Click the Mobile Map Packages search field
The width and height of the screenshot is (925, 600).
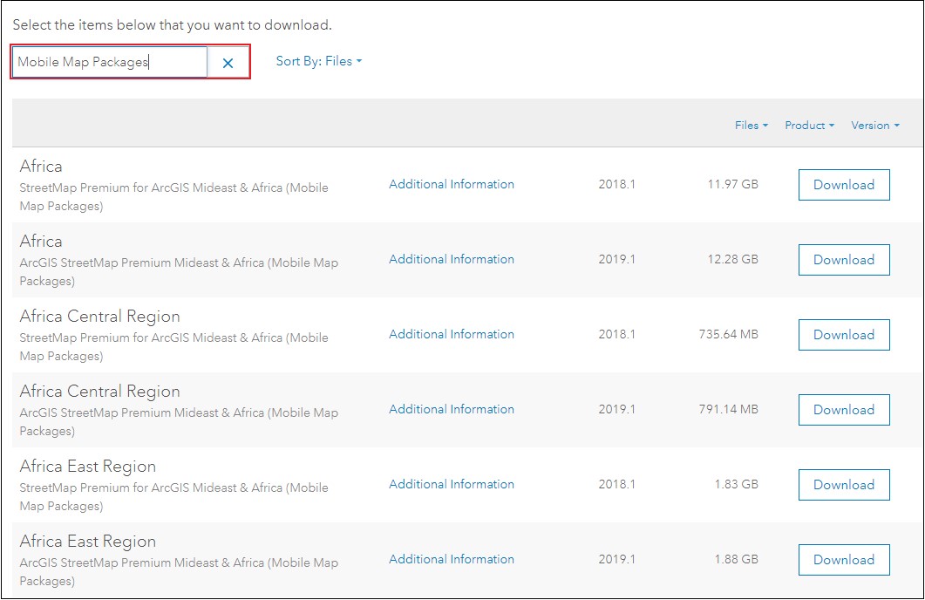point(110,62)
